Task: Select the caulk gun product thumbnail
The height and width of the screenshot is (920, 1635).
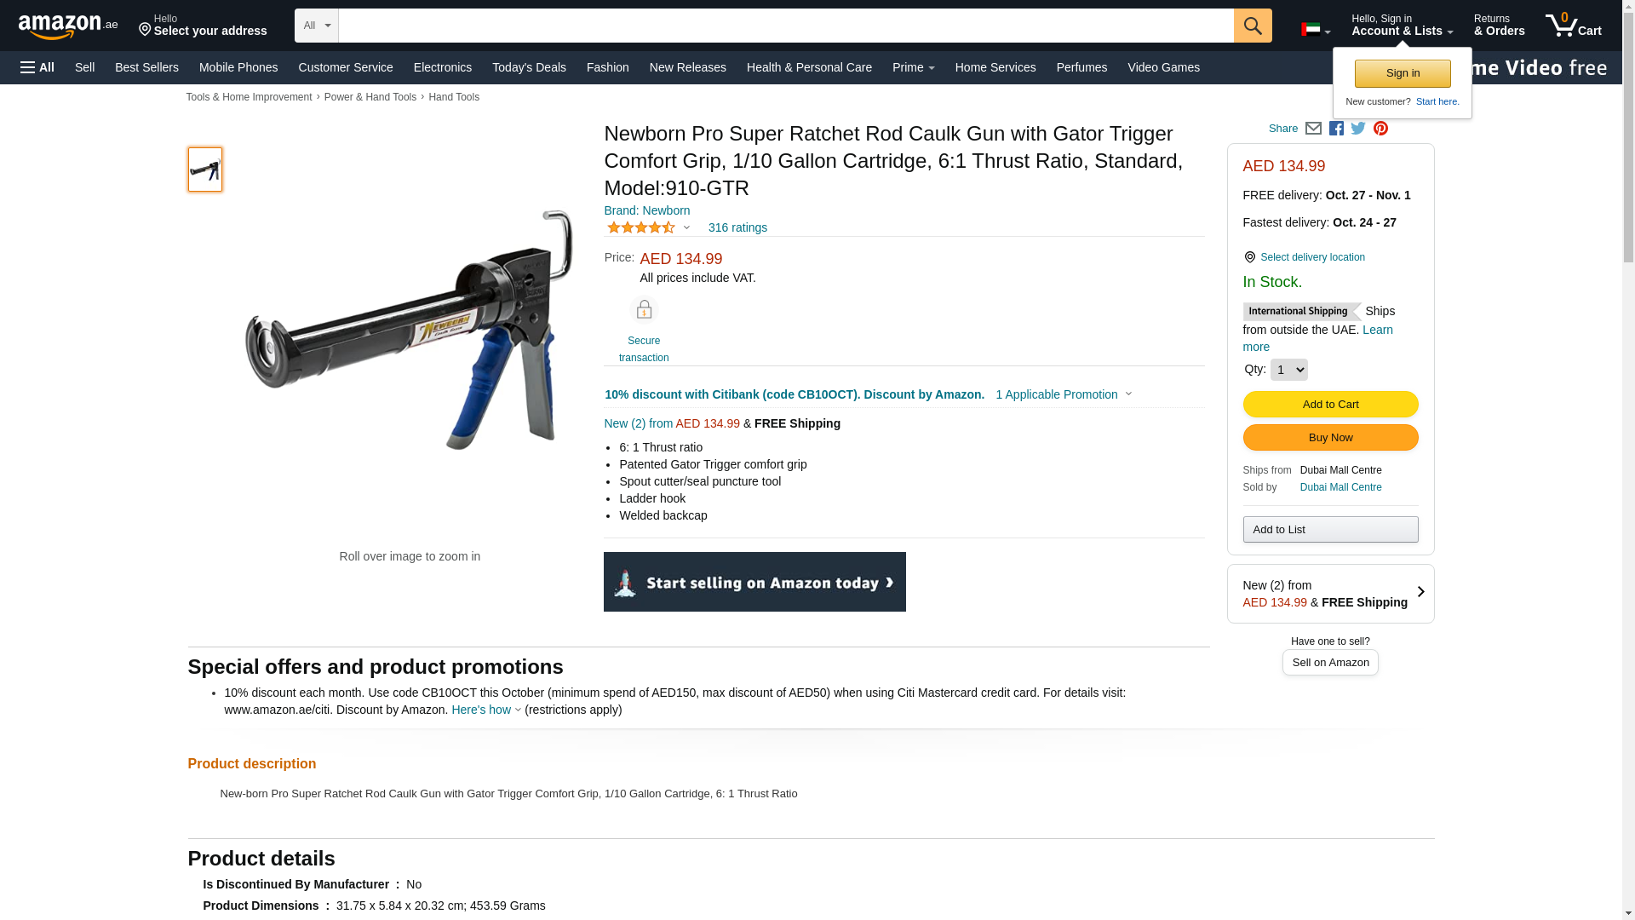Action: pos(205,170)
